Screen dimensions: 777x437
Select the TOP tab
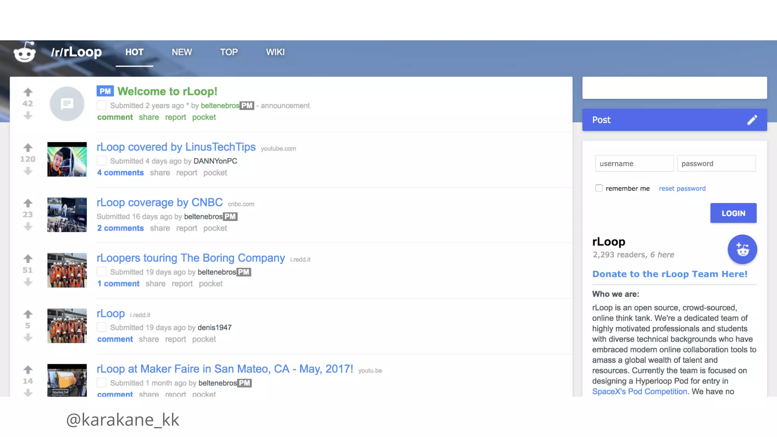click(x=229, y=52)
